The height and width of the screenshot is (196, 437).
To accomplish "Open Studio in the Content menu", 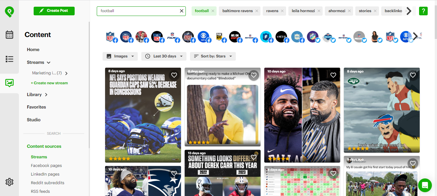I will pyautogui.click(x=34, y=120).
